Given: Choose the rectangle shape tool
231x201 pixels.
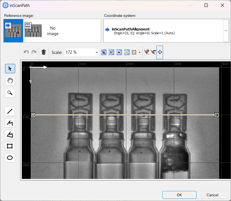Looking at the screenshot, I should pyautogui.click(x=10, y=146).
